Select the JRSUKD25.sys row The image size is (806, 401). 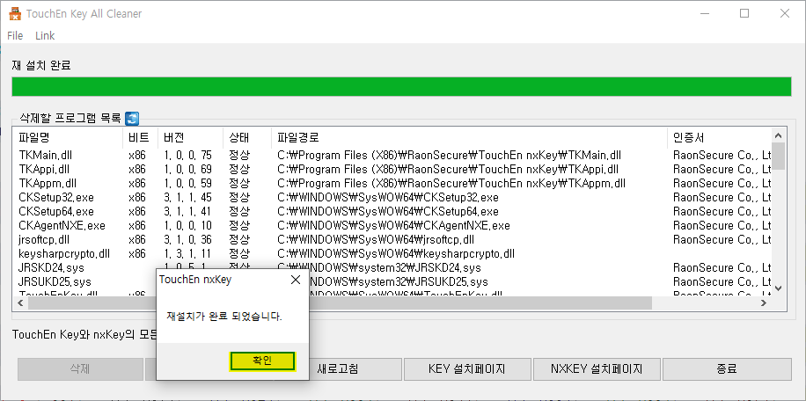click(x=392, y=282)
